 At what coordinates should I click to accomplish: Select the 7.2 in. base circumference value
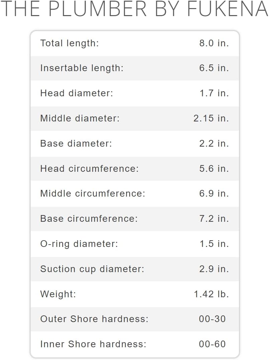[x=214, y=219]
